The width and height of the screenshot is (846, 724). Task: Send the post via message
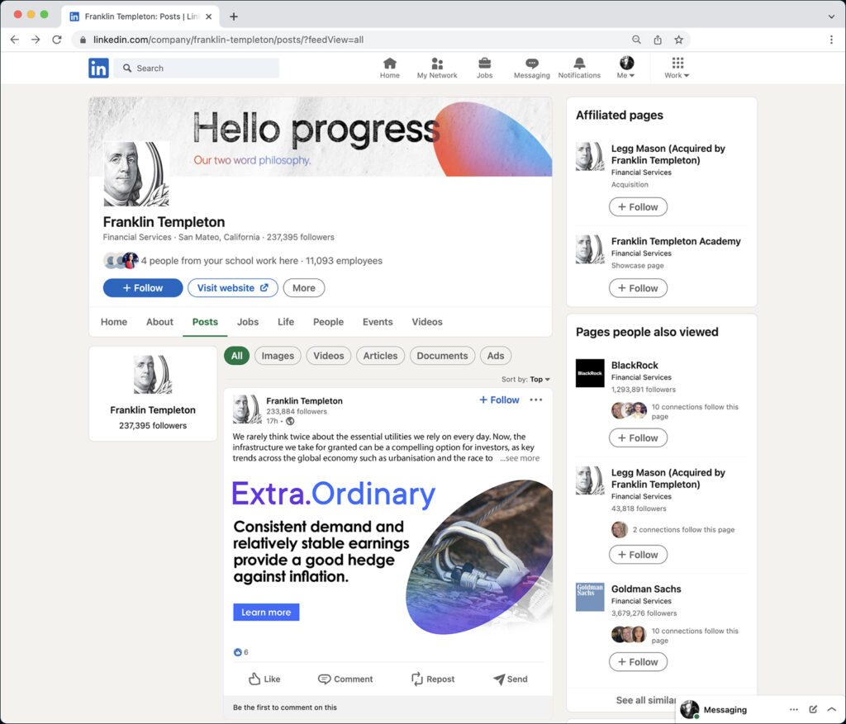[x=511, y=679]
